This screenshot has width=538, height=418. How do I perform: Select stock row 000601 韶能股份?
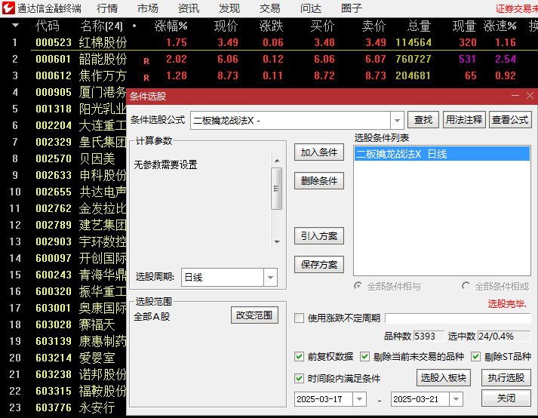[x=269, y=59]
